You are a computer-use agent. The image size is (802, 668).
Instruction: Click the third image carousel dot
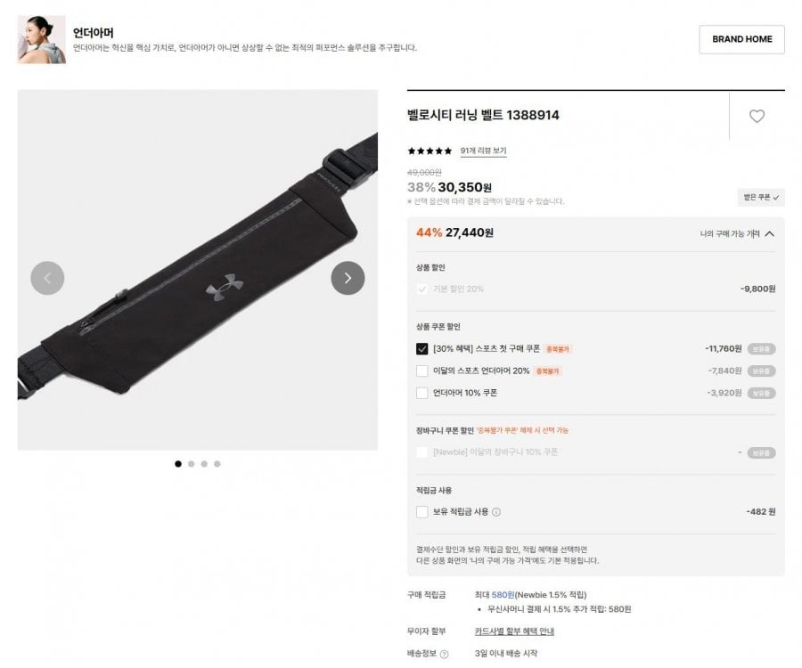point(204,464)
